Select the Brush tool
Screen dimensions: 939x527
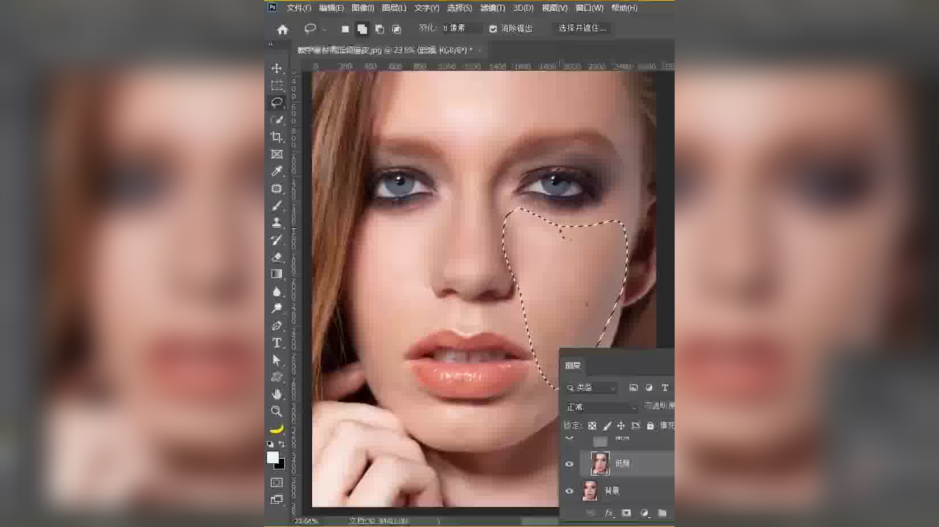276,205
